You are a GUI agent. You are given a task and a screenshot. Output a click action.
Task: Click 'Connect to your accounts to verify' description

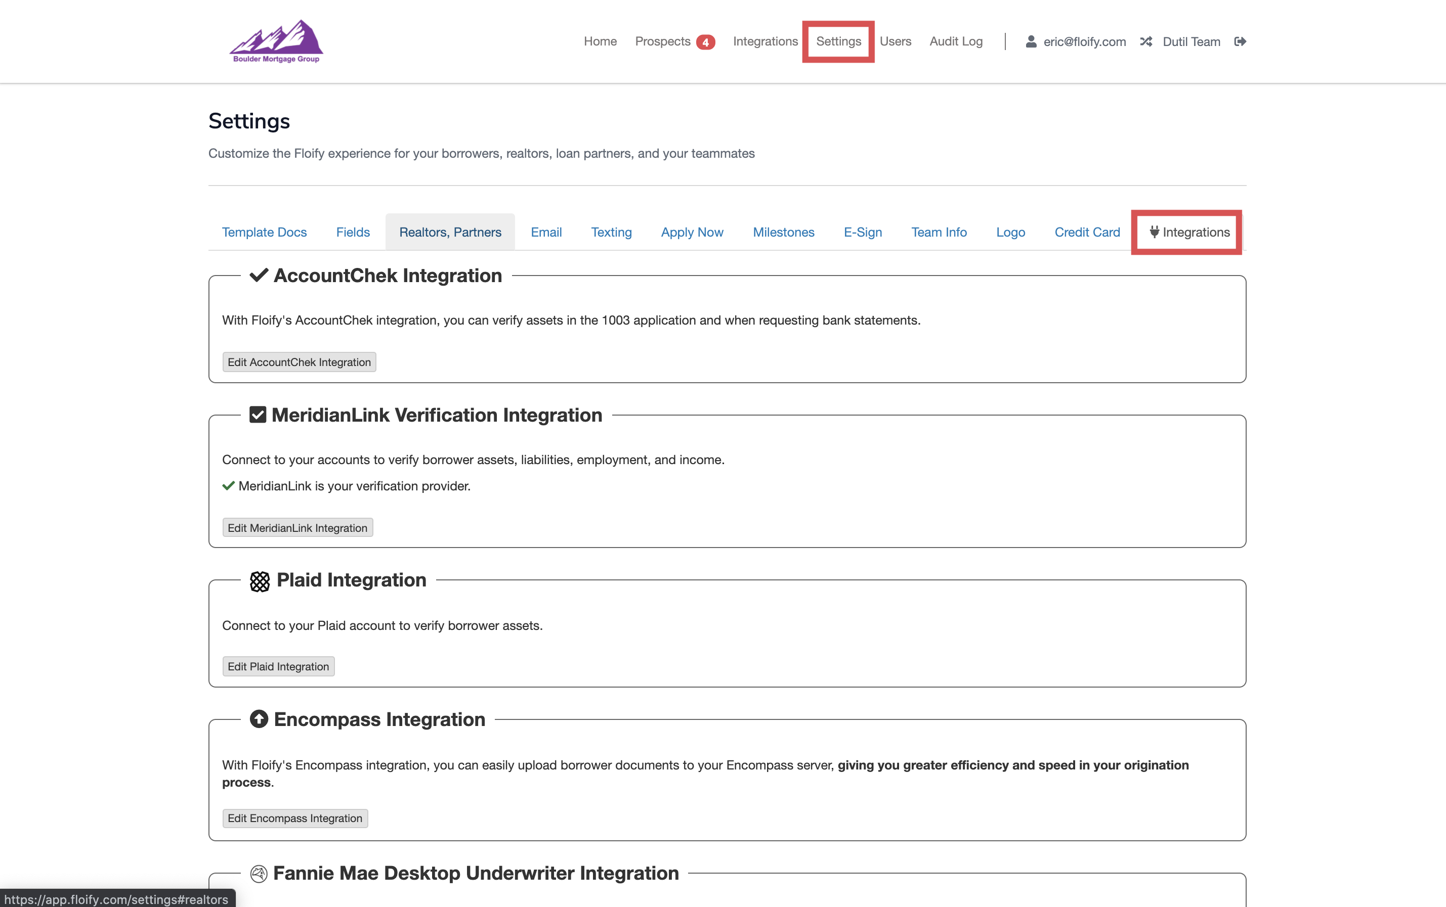pyautogui.click(x=473, y=460)
